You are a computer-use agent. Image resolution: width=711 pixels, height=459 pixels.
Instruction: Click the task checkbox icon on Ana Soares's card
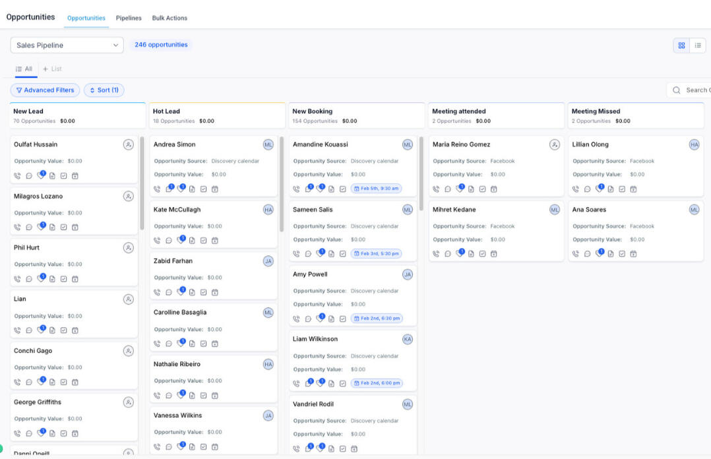point(622,254)
